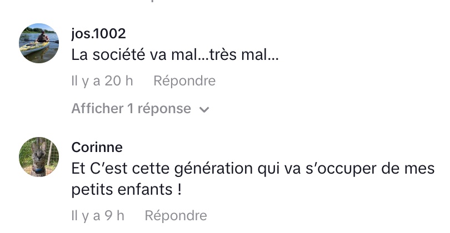Screen dimensions: 450x233
Task: Click the line starting "Et C'est cette"
Action: coord(253,169)
